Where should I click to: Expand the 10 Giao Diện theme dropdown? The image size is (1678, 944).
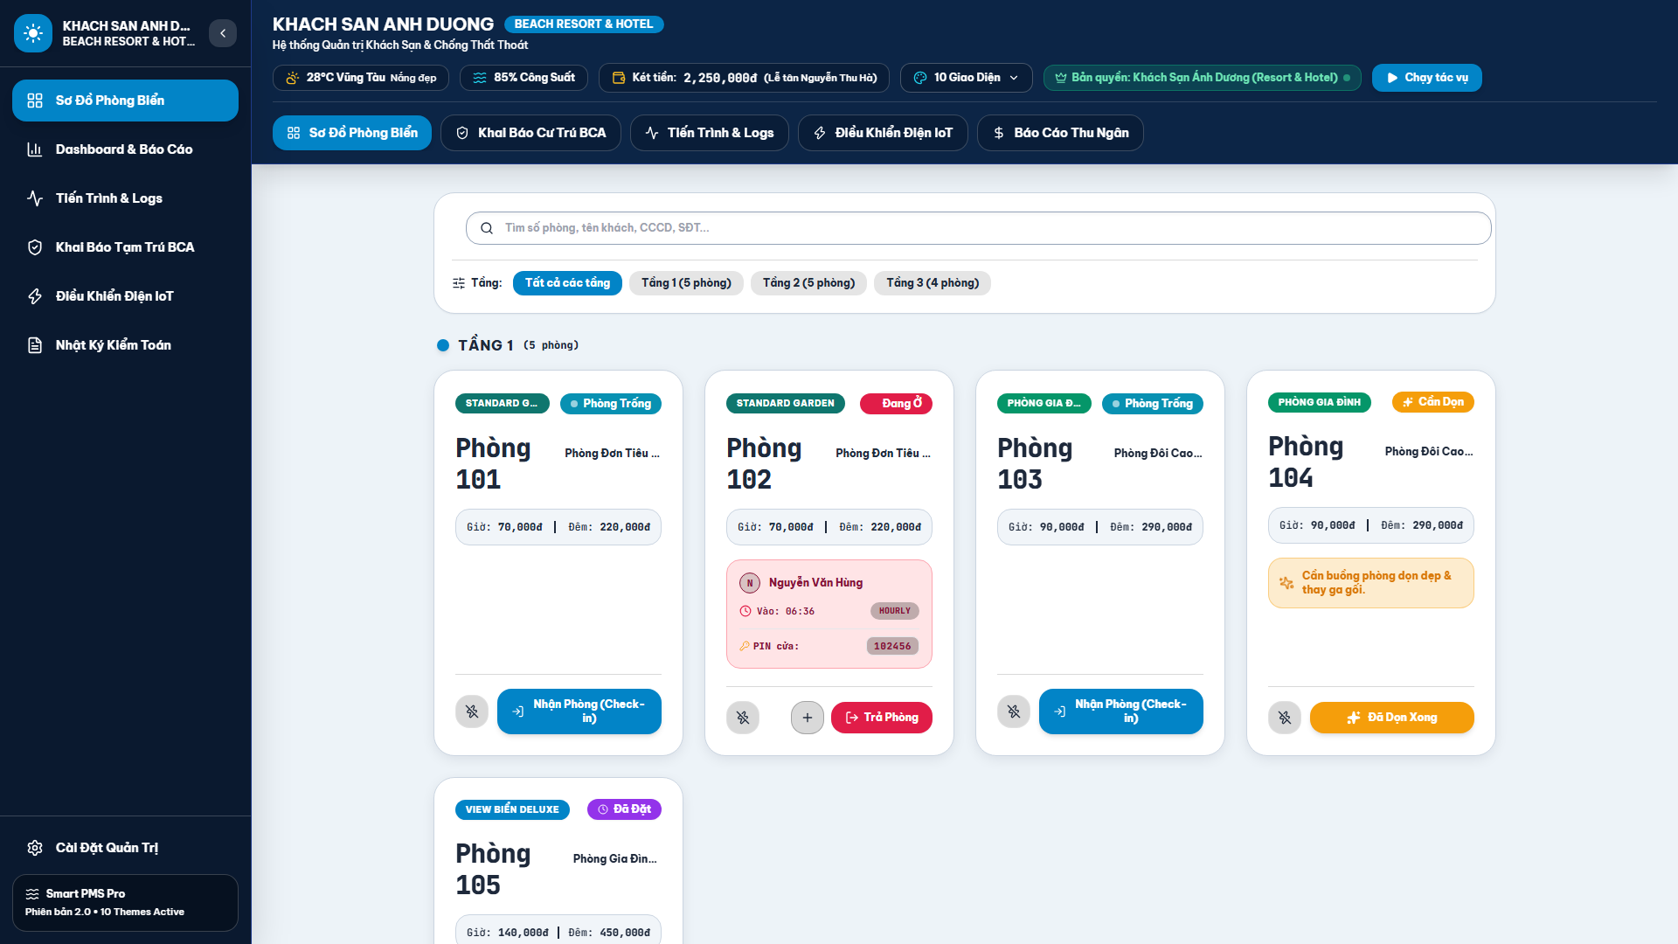coord(967,78)
